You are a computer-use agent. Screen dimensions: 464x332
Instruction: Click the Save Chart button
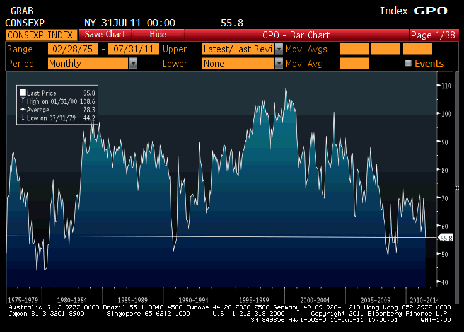pyautogui.click(x=105, y=35)
